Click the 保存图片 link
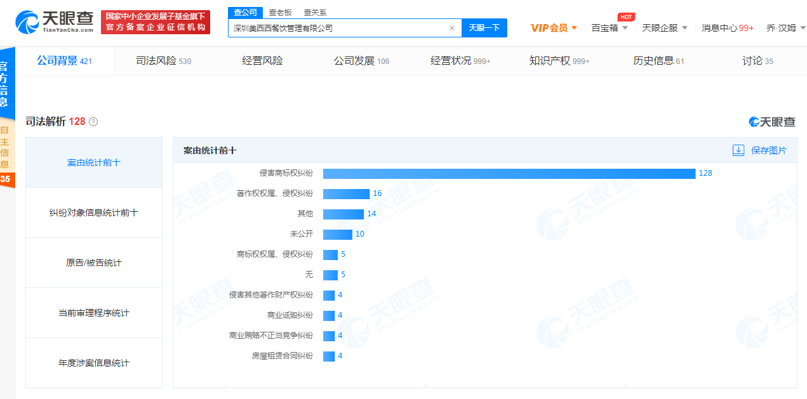The height and width of the screenshot is (399, 807). click(768, 150)
